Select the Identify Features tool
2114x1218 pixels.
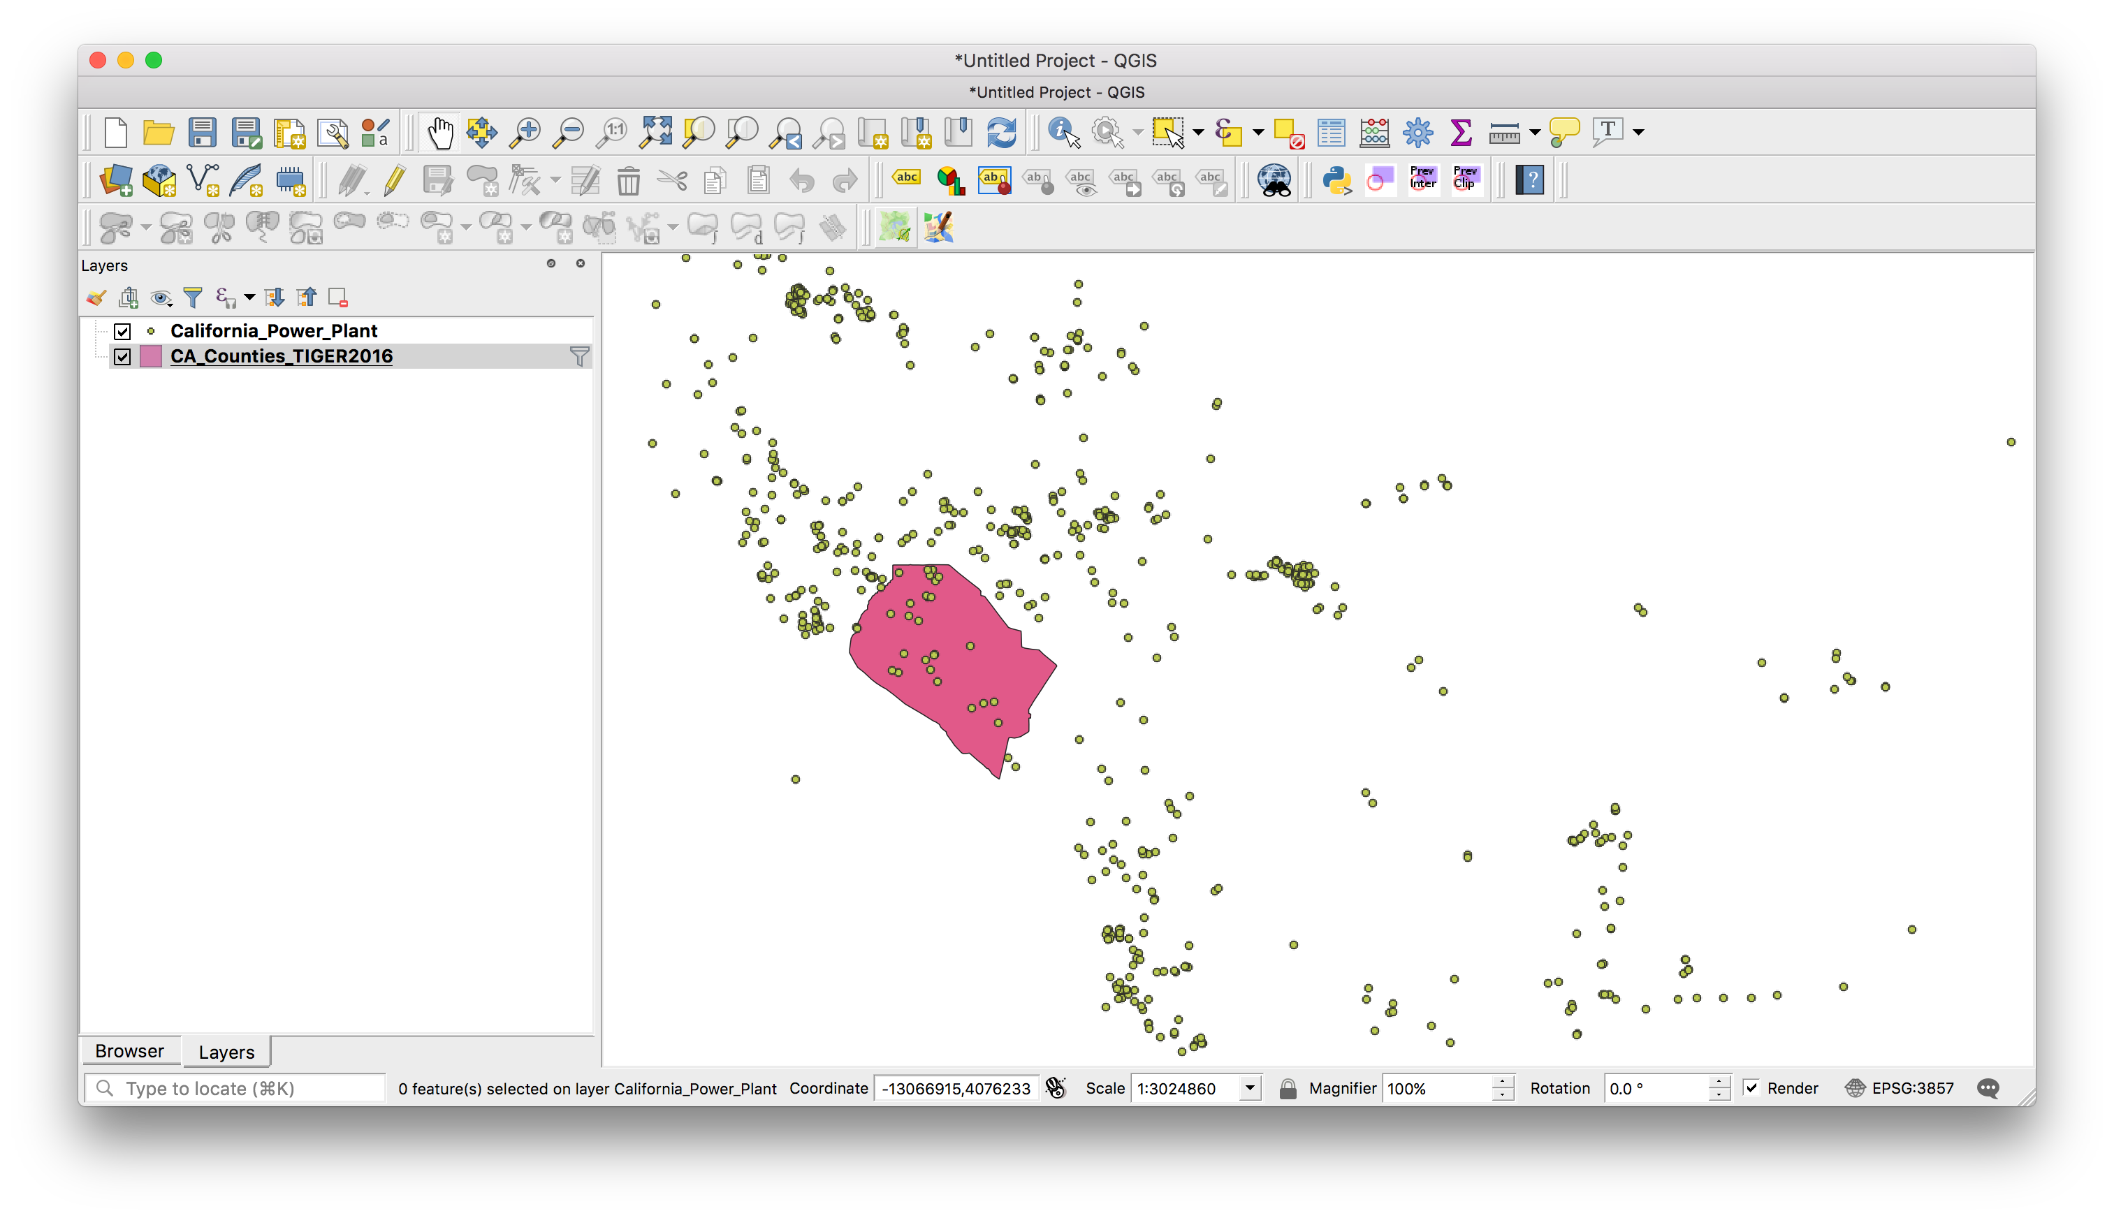pyautogui.click(x=1064, y=132)
